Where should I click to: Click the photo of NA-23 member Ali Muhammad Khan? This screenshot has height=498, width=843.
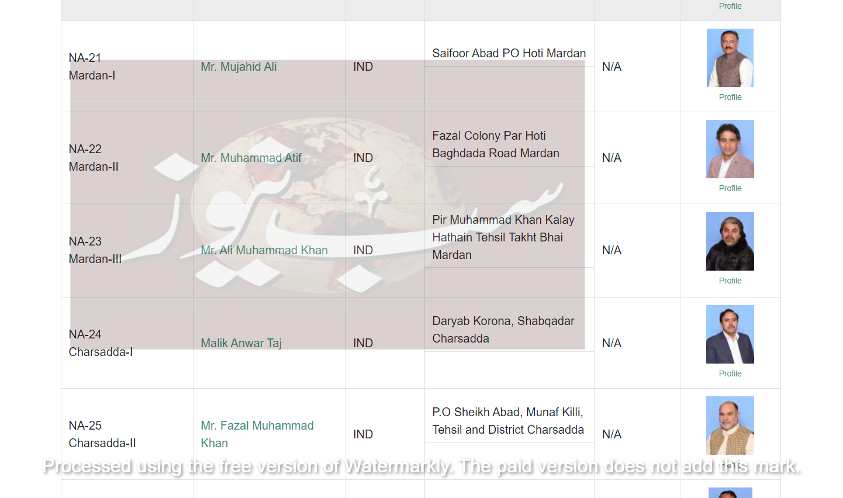[x=730, y=241]
